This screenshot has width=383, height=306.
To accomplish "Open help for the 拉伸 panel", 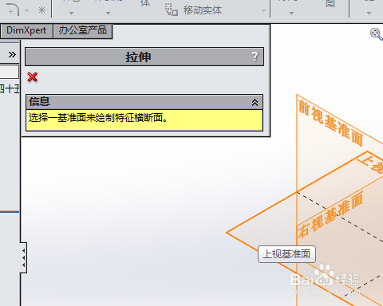I will 255,57.
